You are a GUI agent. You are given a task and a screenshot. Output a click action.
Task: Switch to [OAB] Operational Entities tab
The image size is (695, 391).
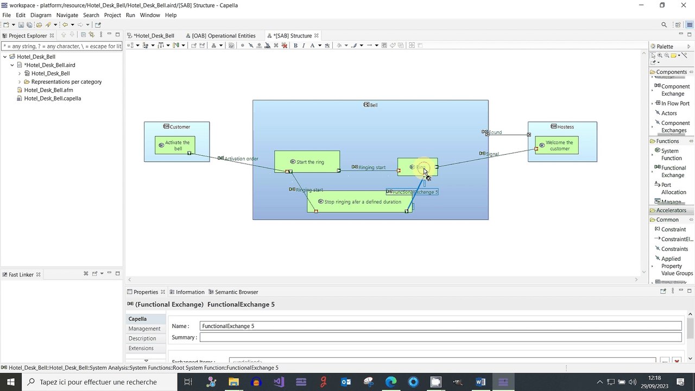[223, 36]
